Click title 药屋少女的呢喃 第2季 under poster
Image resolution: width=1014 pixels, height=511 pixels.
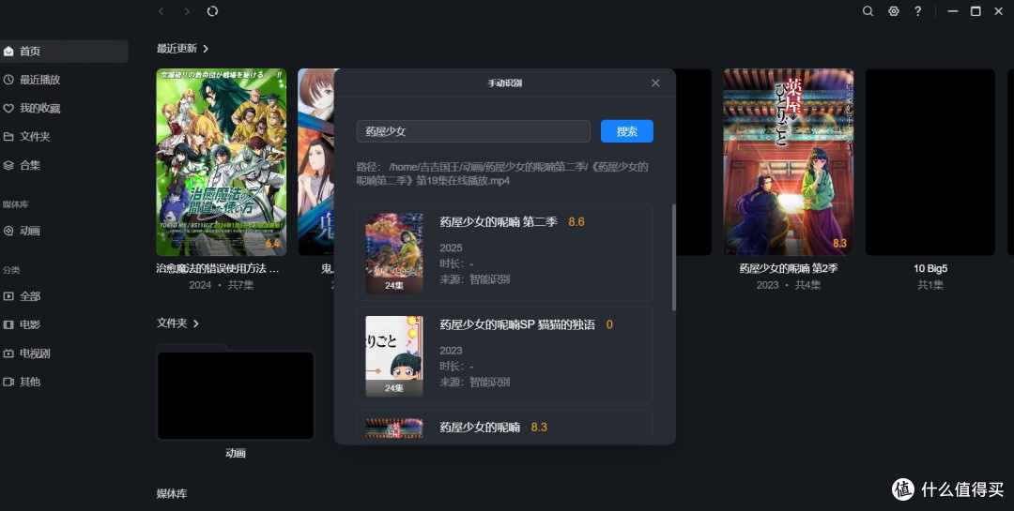pyautogui.click(x=789, y=268)
